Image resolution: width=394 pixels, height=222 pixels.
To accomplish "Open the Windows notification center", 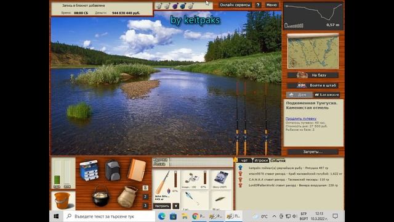I will point(335,216).
